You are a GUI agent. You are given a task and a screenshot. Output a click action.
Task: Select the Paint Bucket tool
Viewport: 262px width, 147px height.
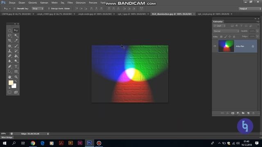(x=16, y=56)
